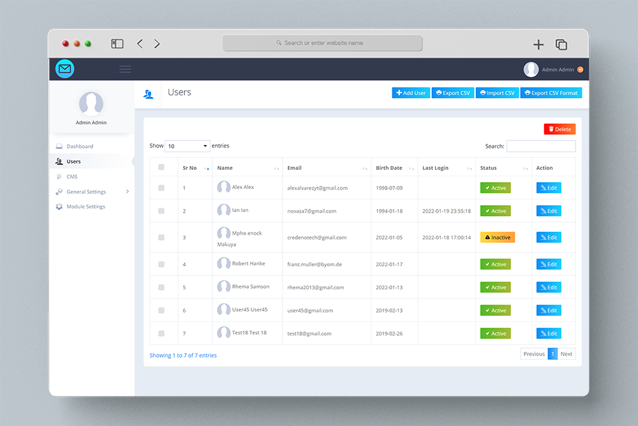638x426 pixels.
Task: Open the Show entries dropdown
Action: [187, 146]
